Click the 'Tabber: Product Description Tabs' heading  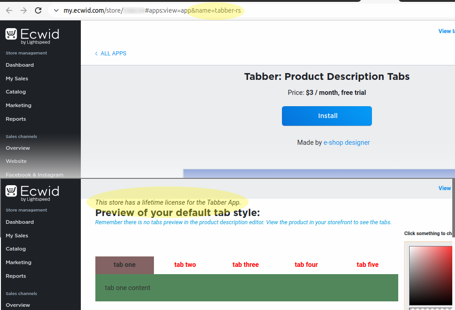click(327, 77)
